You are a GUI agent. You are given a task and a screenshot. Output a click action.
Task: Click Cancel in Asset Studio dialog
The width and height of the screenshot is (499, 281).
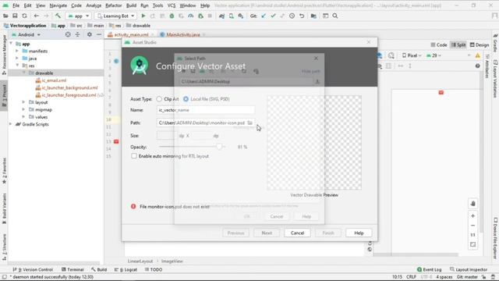[x=297, y=233]
